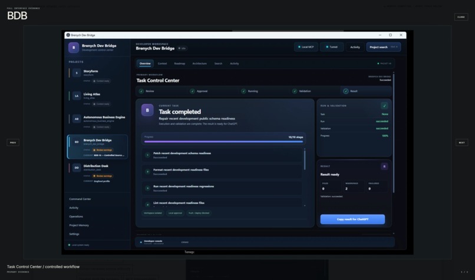
Task: Click the purple R icon in Result card
Action: tap(384, 166)
